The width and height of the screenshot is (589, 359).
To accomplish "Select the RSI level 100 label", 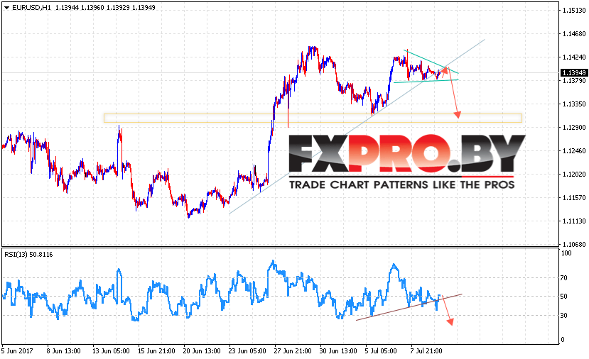I will (x=566, y=253).
